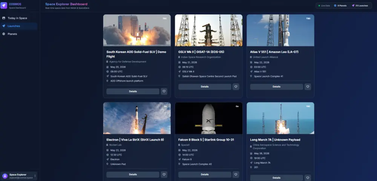
Task: Click the Agency for Defense Development text
Action: tap(128, 62)
